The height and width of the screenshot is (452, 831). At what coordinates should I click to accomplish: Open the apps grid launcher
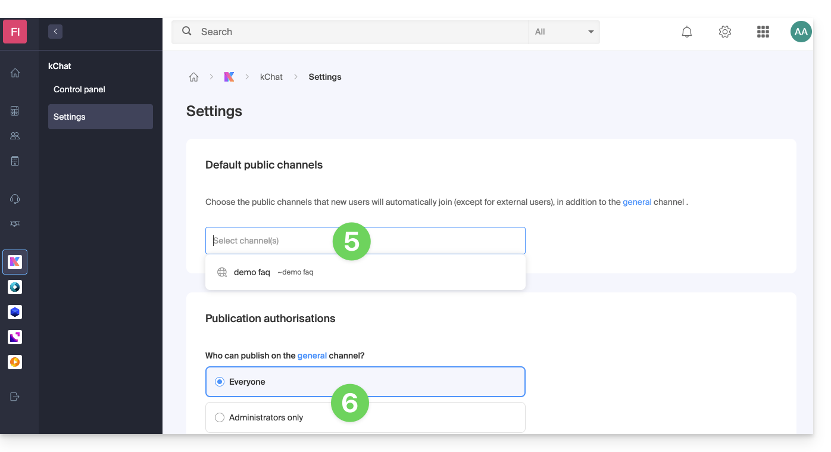click(763, 32)
